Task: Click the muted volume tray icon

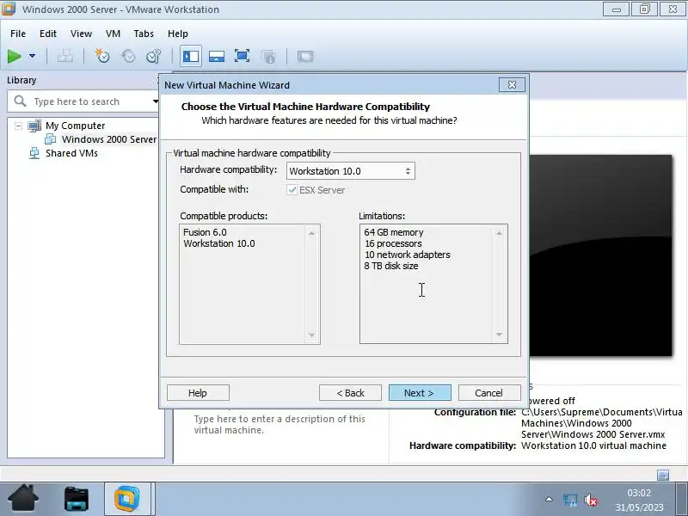Action: 591,500
